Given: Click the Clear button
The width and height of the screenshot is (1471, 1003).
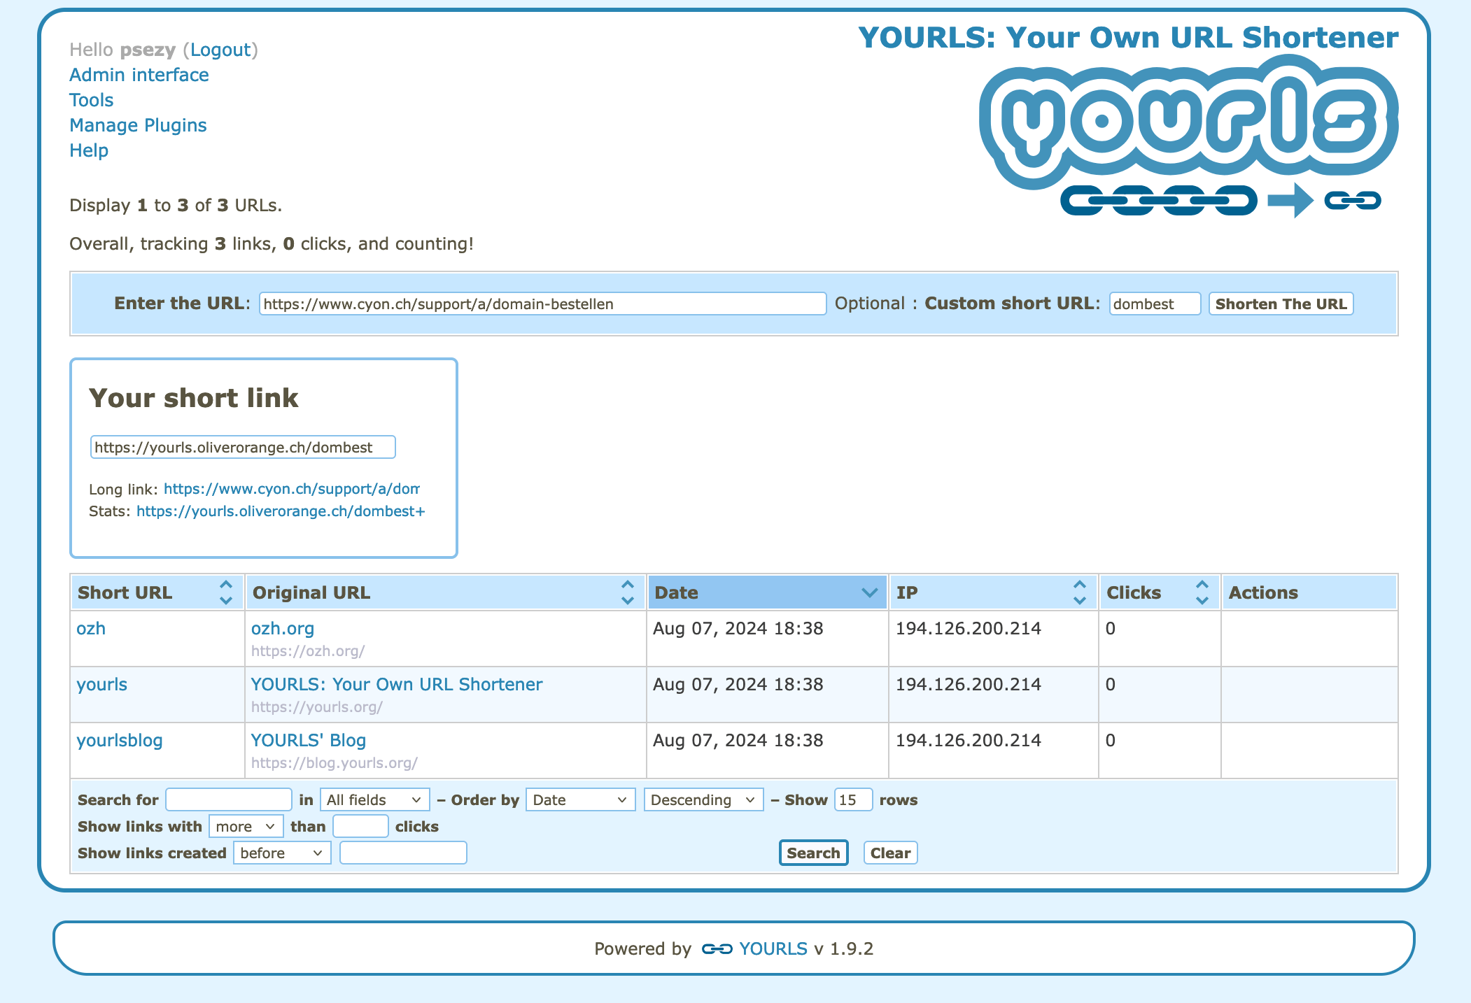Looking at the screenshot, I should click(x=890, y=853).
